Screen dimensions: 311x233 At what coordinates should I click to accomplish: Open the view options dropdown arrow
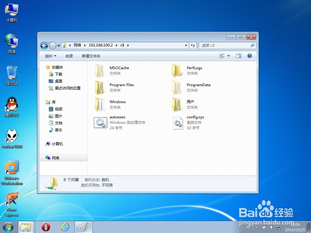229,56
